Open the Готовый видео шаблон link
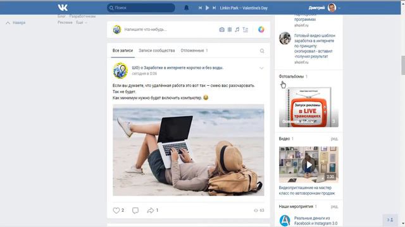This screenshot has height=227, width=405. 315,46
